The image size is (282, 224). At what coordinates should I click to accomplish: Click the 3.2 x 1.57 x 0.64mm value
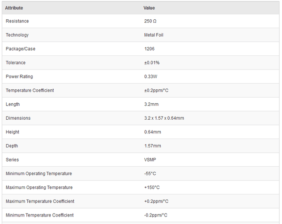click(164, 118)
